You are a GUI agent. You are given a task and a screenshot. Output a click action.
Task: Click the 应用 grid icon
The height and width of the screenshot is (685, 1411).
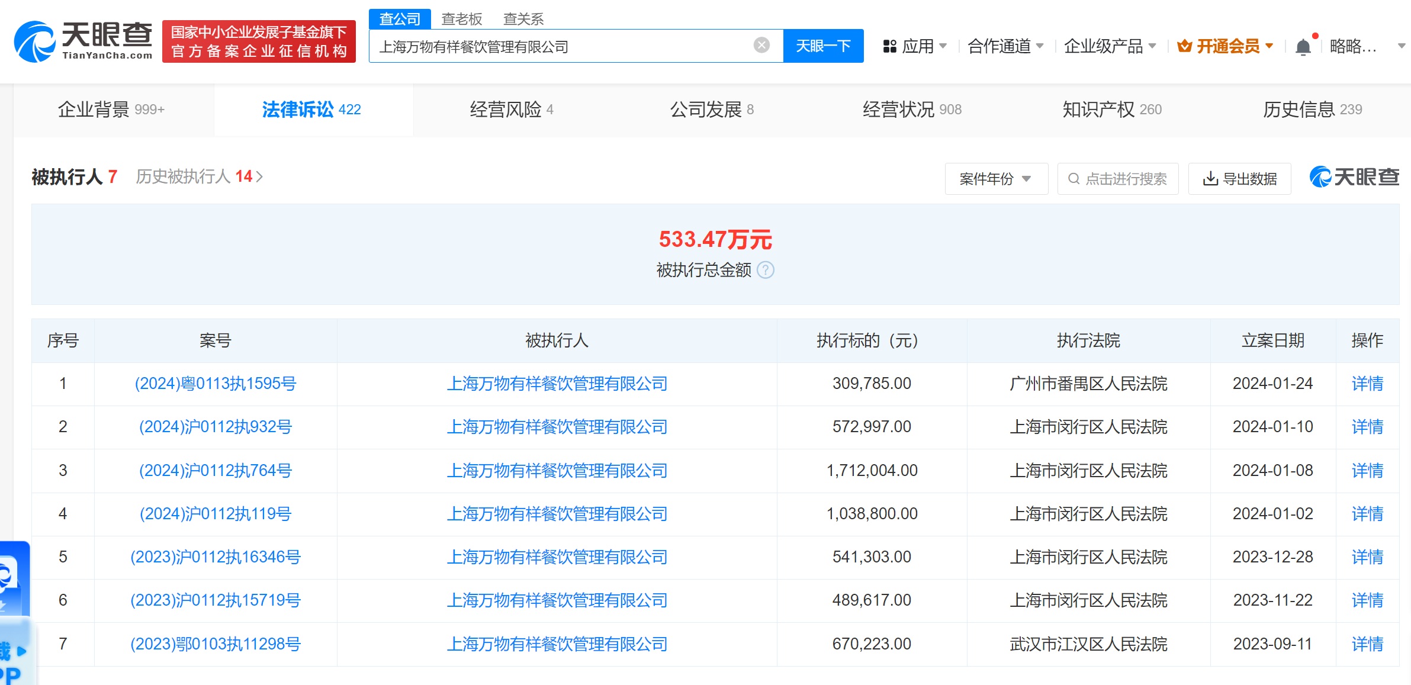pyautogui.click(x=889, y=46)
